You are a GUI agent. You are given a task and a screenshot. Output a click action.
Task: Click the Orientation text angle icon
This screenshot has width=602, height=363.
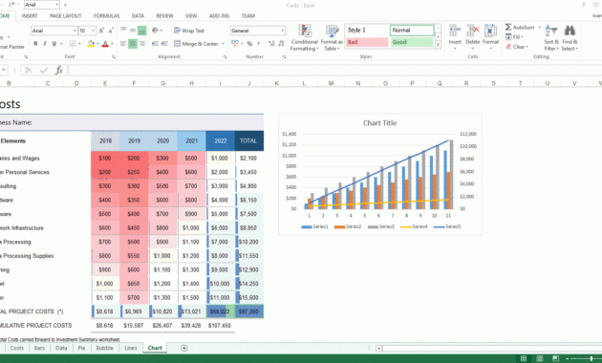(x=155, y=31)
